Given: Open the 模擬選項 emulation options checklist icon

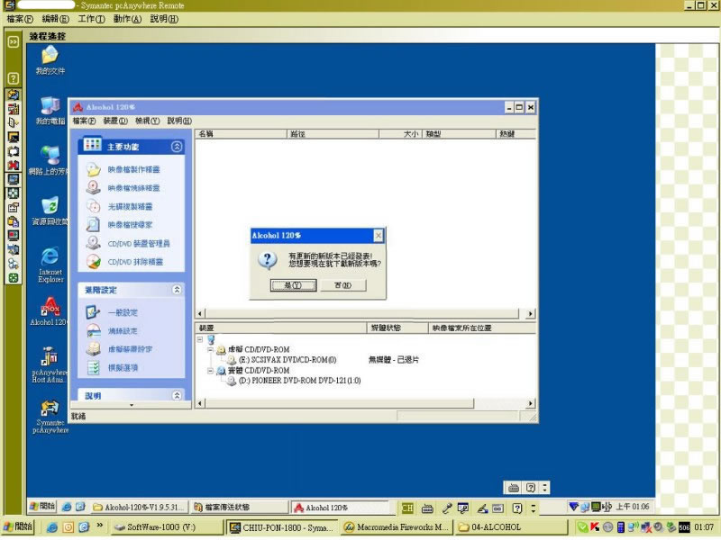Looking at the screenshot, I should click(94, 367).
